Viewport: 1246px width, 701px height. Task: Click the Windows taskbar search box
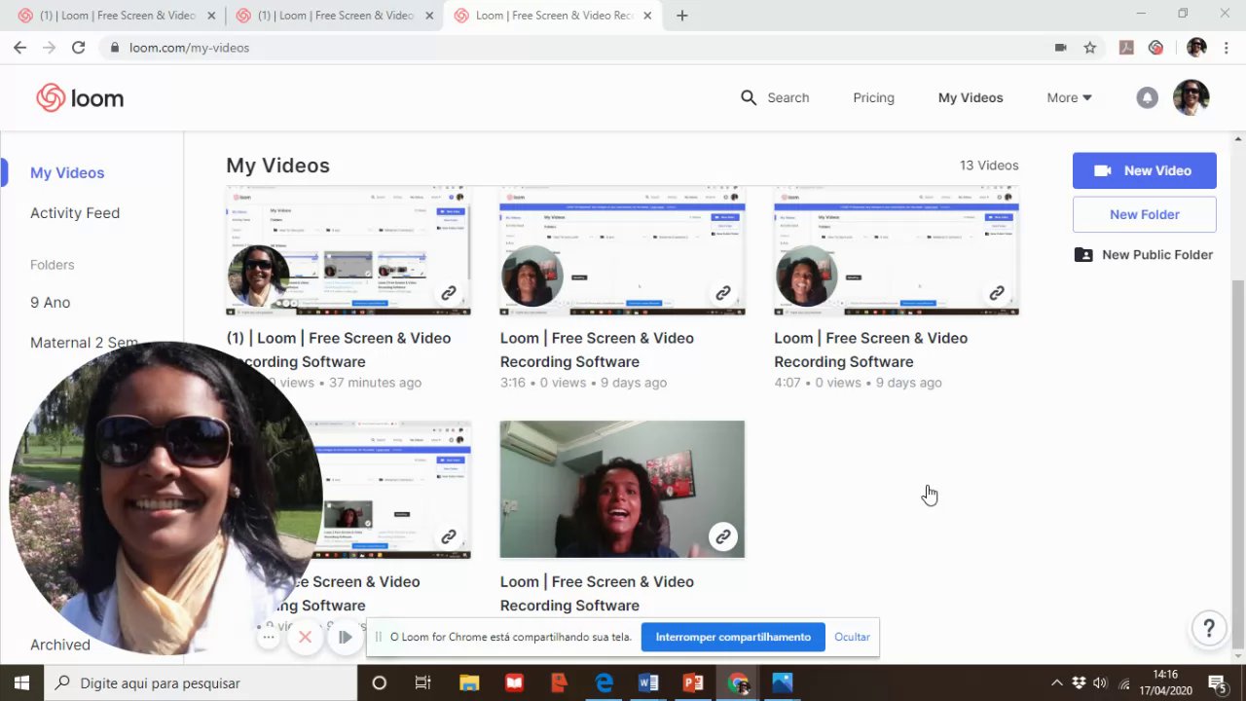(201, 683)
